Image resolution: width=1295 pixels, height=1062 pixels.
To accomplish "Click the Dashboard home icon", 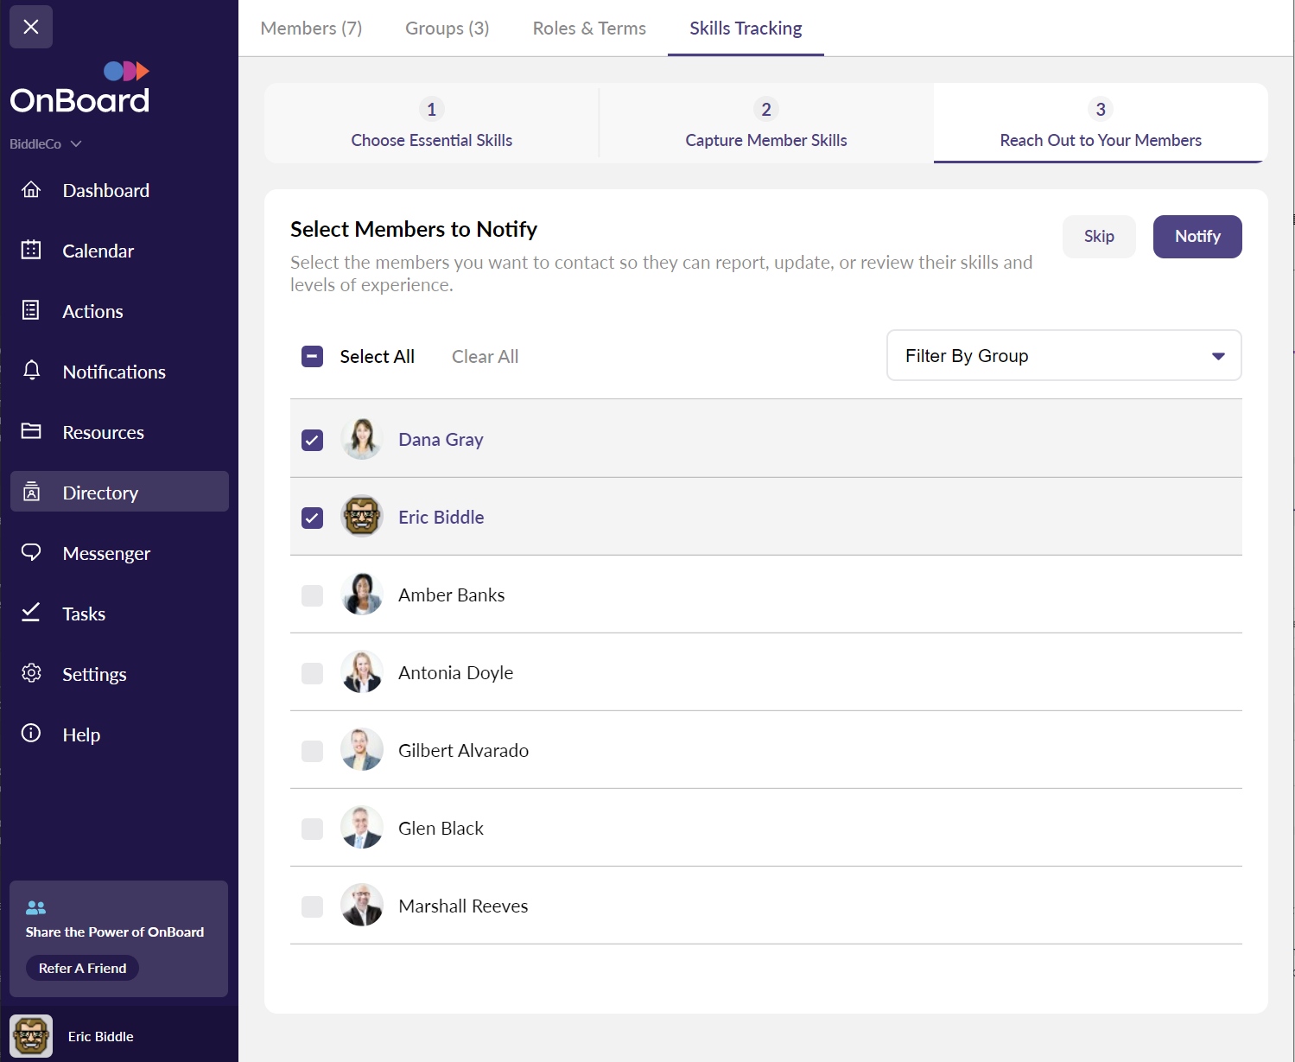I will tap(31, 190).
